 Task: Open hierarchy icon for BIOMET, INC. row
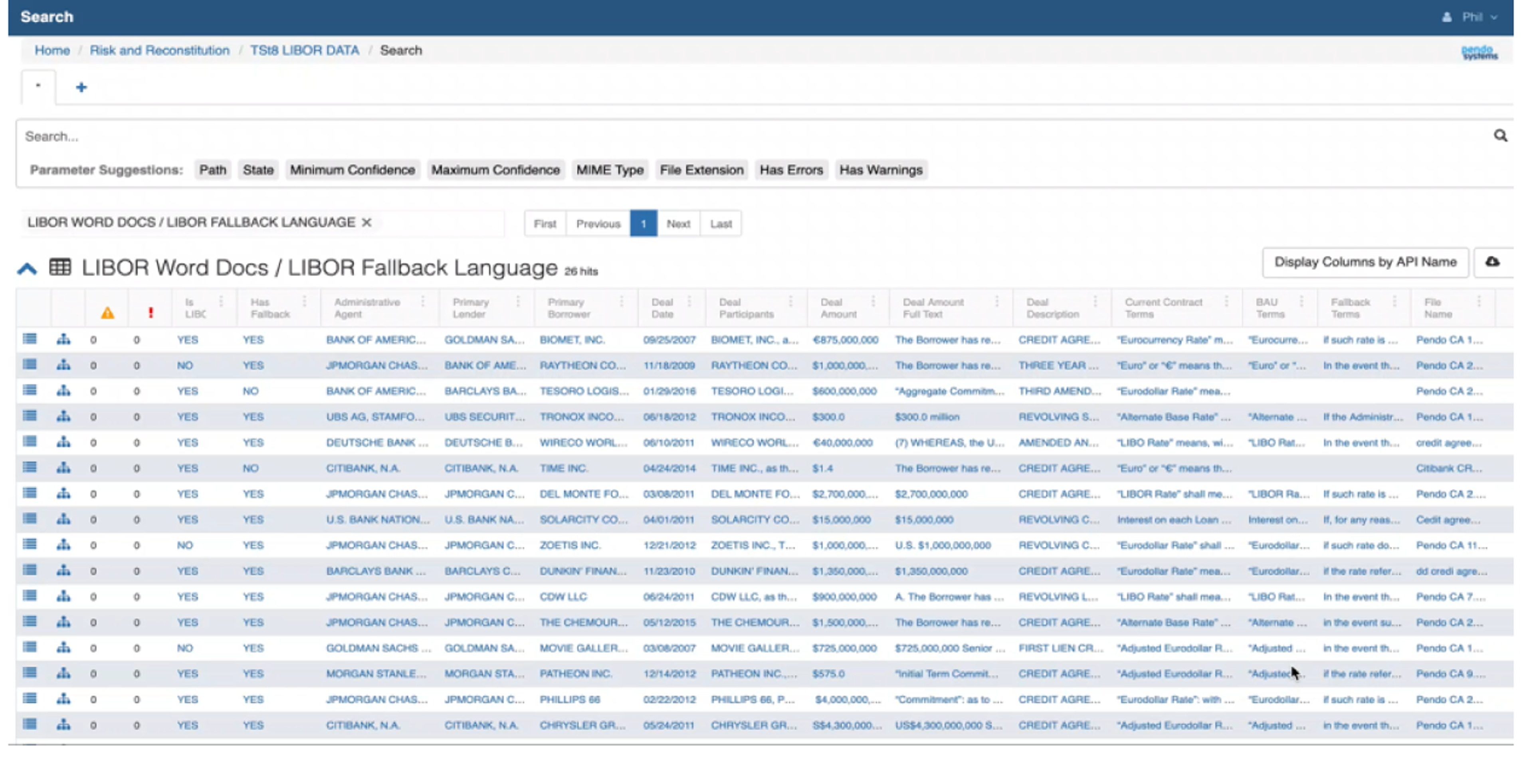pyautogui.click(x=63, y=339)
